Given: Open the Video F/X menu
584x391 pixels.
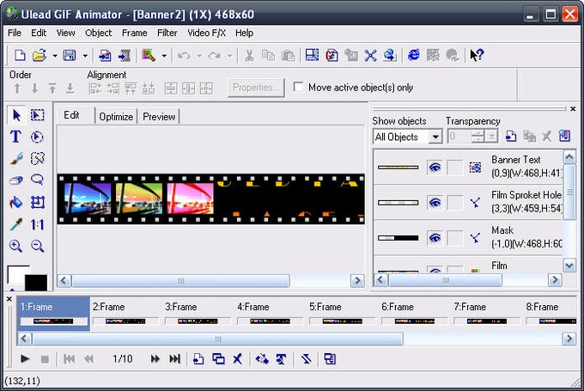Looking at the screenshot, I should (206, 33).
